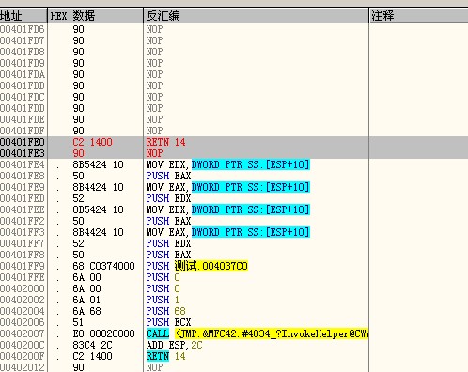
Task: Click address 00402006
Action: click(x=23, y=322)
